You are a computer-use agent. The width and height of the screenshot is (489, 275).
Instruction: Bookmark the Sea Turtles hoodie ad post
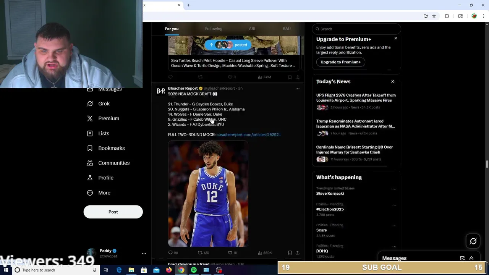[x=290, y=77]
